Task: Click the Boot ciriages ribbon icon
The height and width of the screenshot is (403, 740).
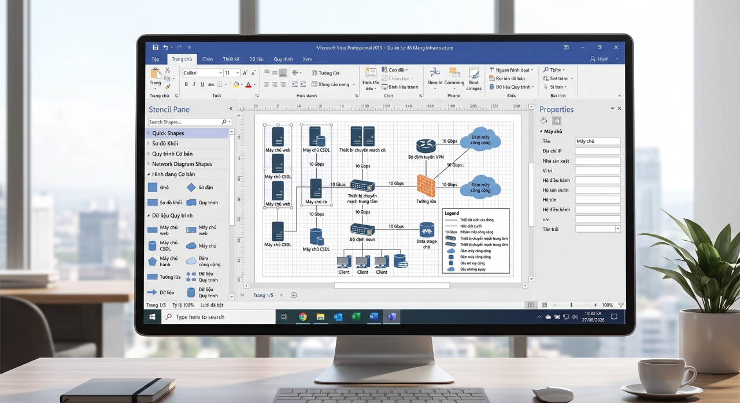Action: pyautogui.click(x=474, y=79)
